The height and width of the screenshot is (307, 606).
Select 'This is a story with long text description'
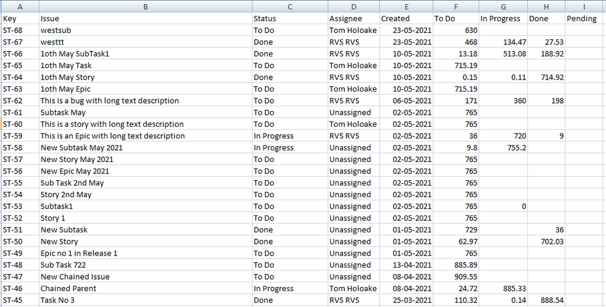click(x=145, y=124)
